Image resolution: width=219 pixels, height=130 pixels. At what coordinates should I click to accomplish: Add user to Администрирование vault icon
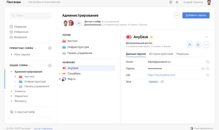point(79,23)
